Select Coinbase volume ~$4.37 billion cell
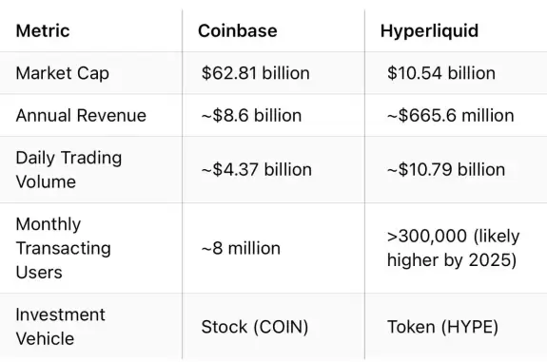Viewport: 547px width, 362px height. pyautogui.click(x=257, y=170)
